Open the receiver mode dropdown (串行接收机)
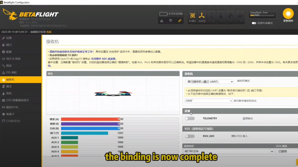This screenshot has width=298, height=167. 209,82
